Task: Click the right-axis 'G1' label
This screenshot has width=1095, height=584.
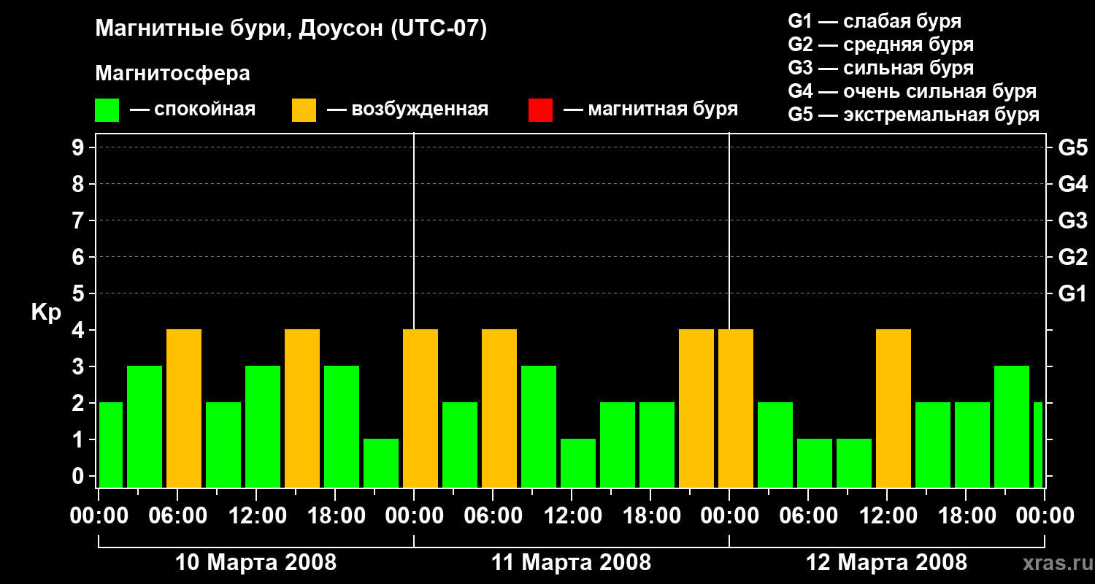Action: click(1073, 293)
